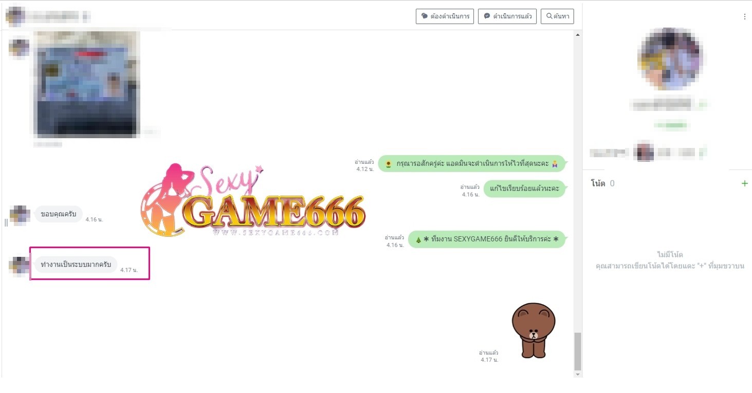Viewport: 752px width, 393px height.
Task: Click the brown bear sticker
Action: (x=533, y=330)
